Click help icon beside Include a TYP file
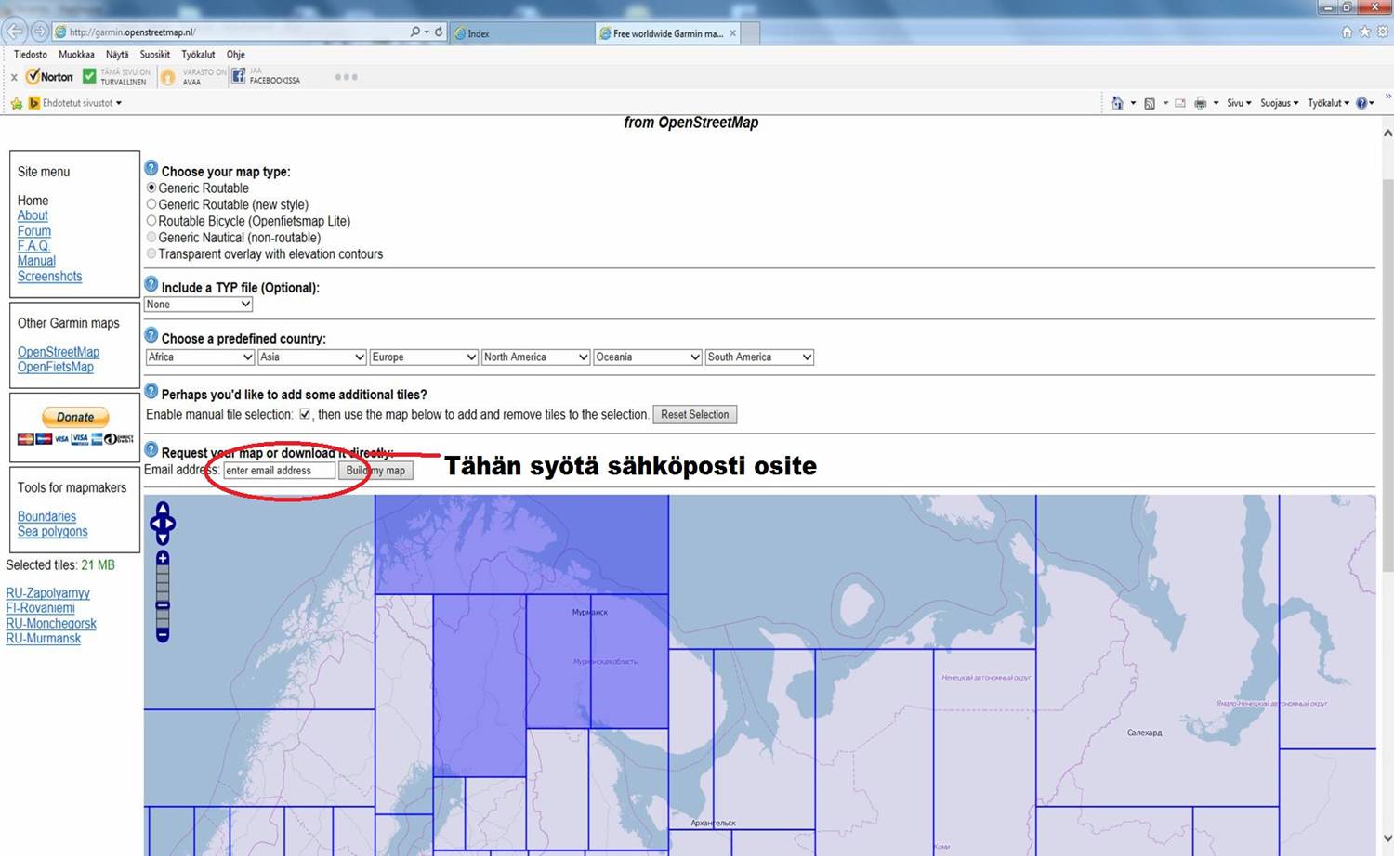Image resolution: width=1394 pixels, height=856 pixels. coord(151,285)
